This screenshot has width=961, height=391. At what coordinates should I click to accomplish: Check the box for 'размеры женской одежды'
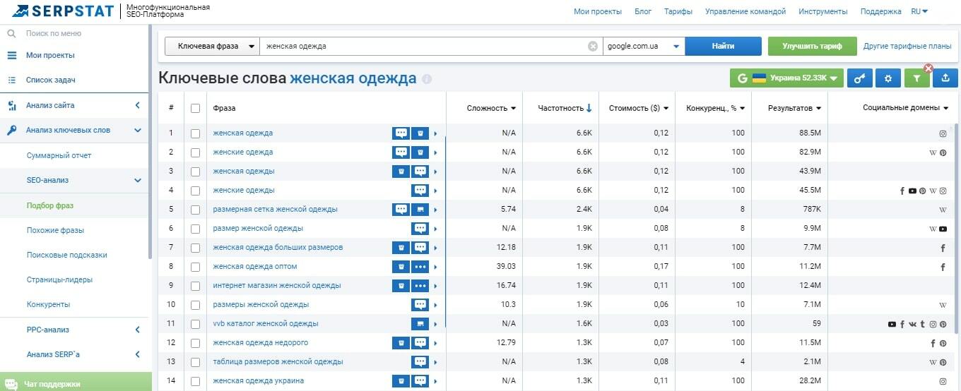tap(195, 304)
